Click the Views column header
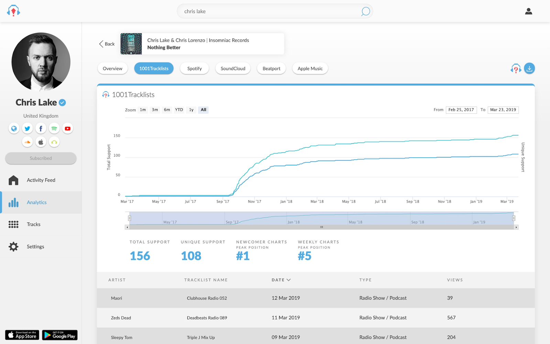Screen dimensions: 550x344 click(455, 280)
